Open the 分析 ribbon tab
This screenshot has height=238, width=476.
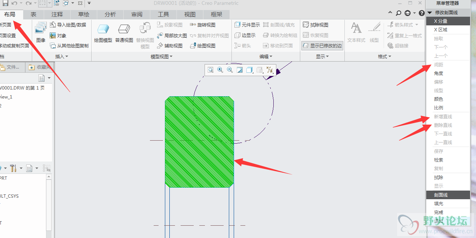click(110, 15)
